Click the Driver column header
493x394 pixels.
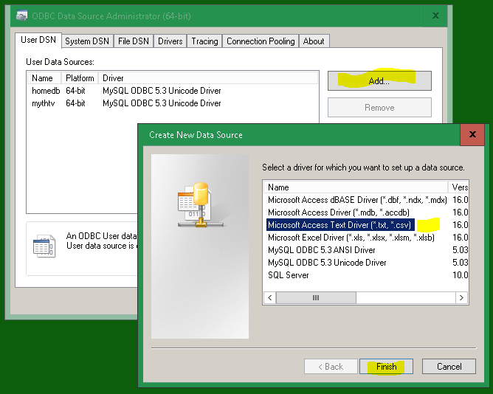tap(208, 78)
